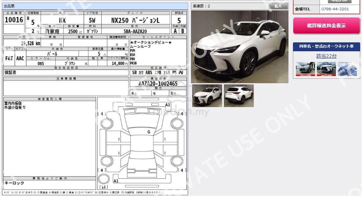Click inspector note 外装小傷有り
Viewport: 362px width, 197px height.
(15, 108)
